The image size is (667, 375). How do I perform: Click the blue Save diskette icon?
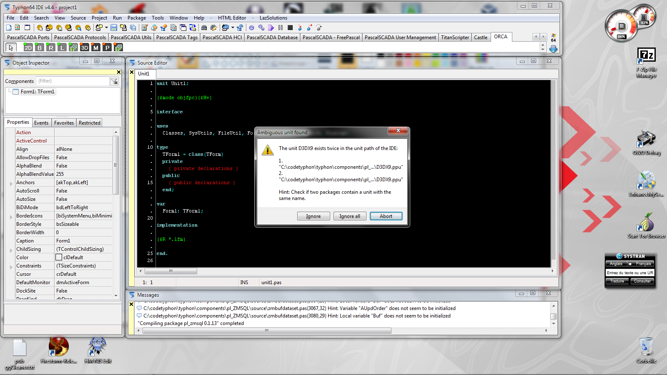tap(113, 27)
